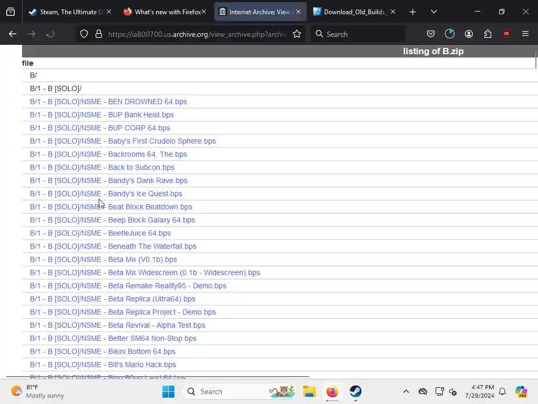Open the Extensions puzzle icon
This screenshot has height=404, width=538.
(x=488, y=34)
